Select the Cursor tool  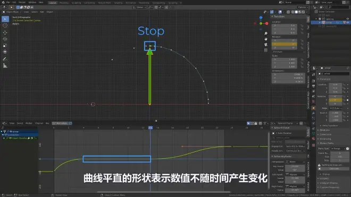point(5,25)
